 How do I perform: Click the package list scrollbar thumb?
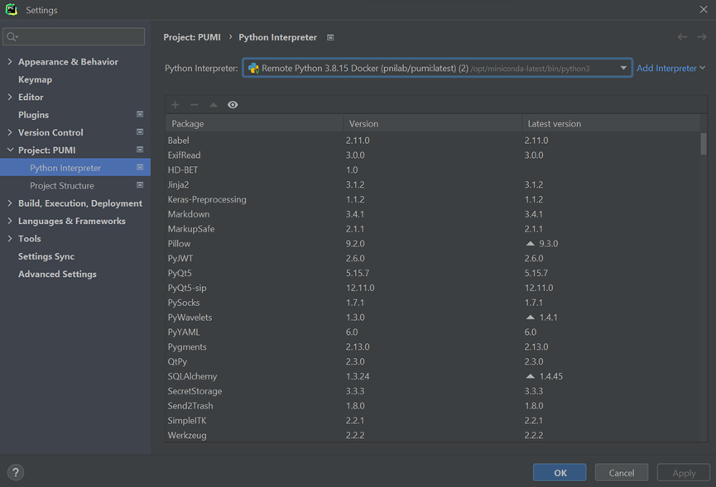704,144
